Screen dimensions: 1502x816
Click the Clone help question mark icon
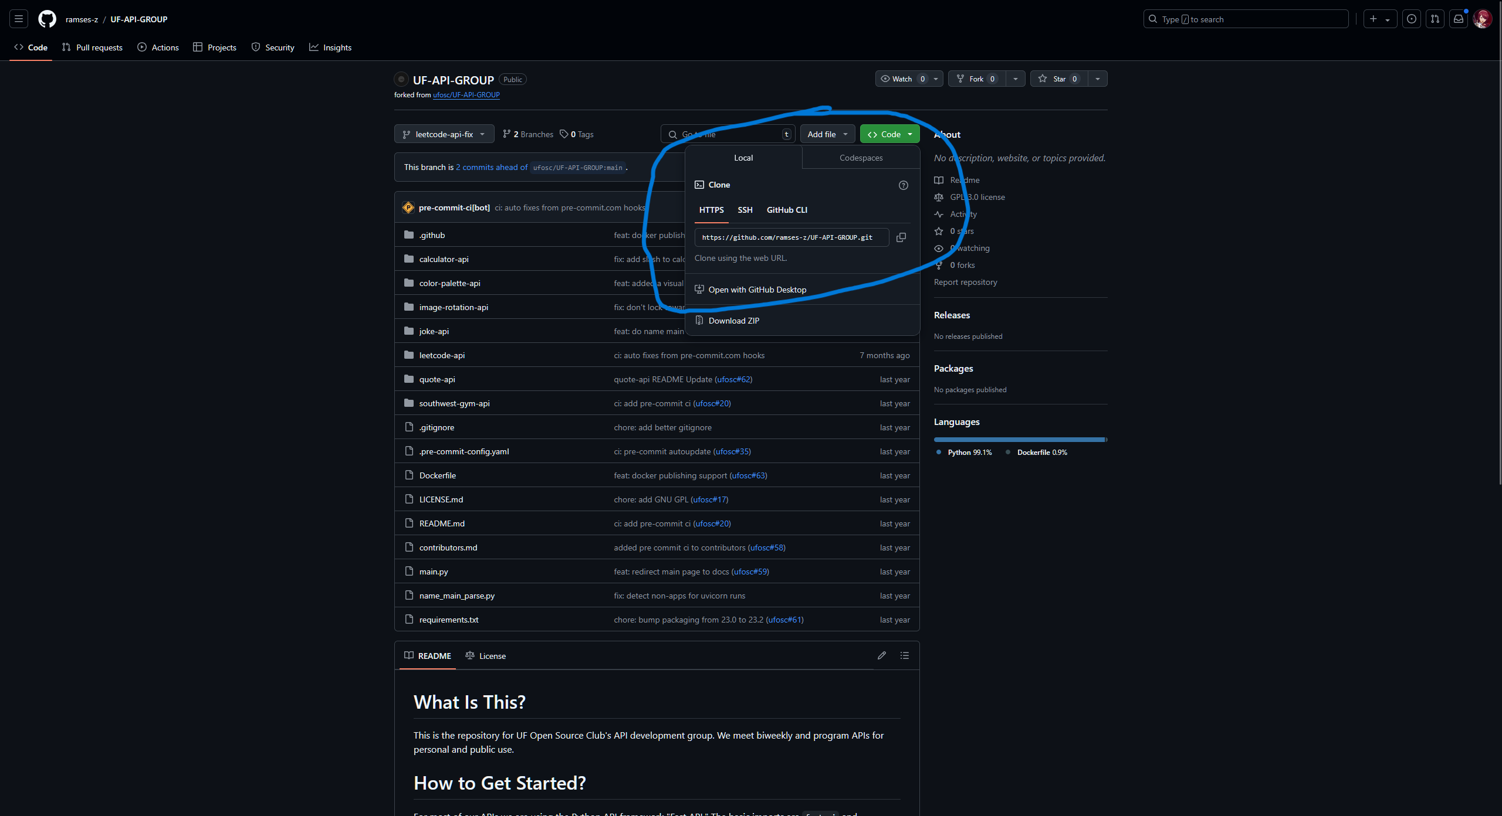pos(903,185)
